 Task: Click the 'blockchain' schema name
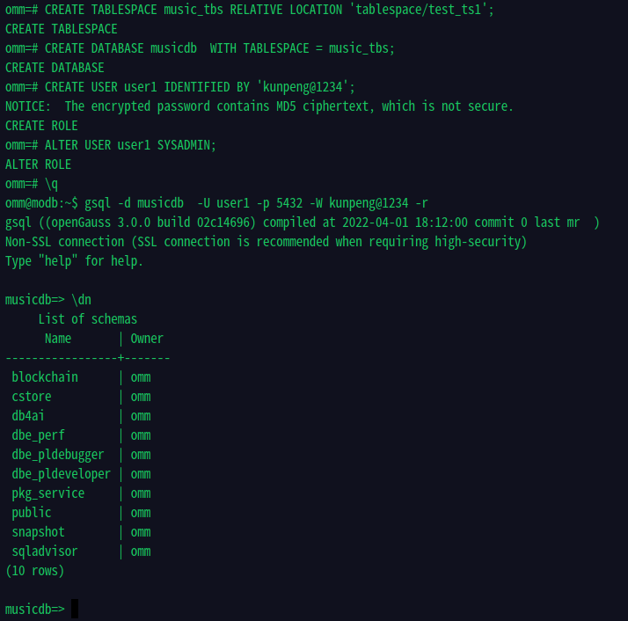tap(45, 377)
